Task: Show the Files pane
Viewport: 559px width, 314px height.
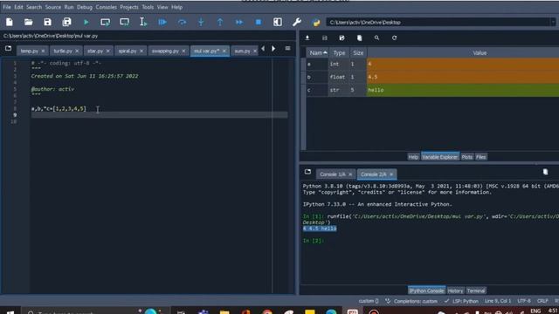Action: pos(481,157)
